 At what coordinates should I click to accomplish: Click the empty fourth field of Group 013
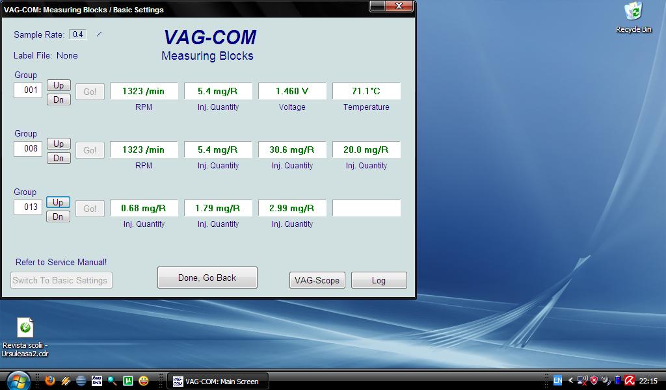366,209
